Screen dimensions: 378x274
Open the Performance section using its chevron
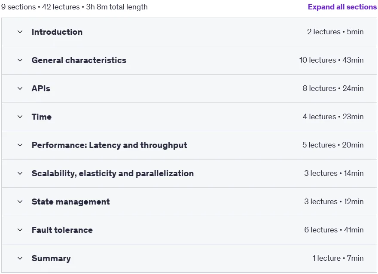pos(20,145)
